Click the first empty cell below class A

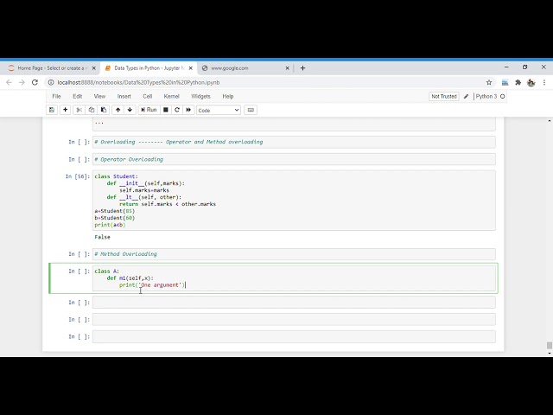(294, 303)
